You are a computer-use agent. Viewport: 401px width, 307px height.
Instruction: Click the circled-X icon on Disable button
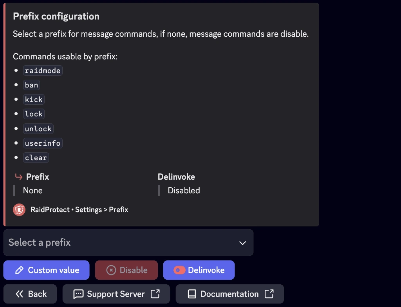tap(110, 270)
